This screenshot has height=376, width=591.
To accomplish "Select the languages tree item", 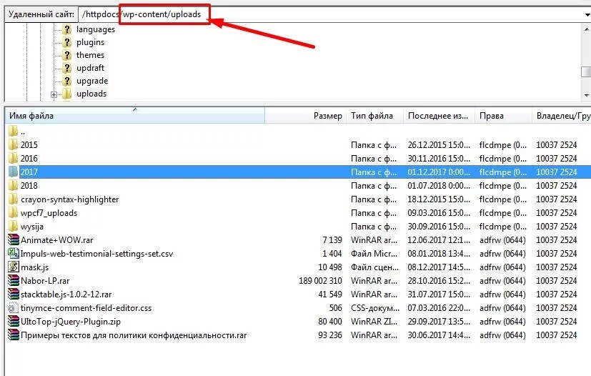I will coord(96,29).
